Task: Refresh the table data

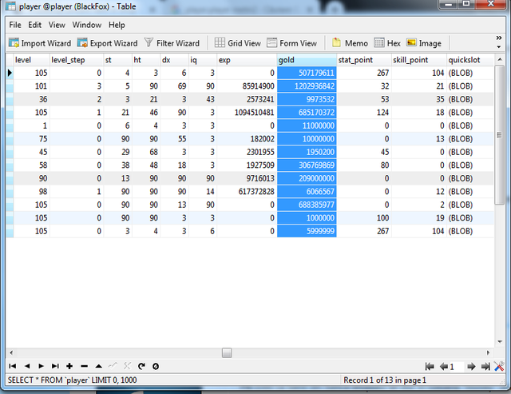Action: click(141, 366)
